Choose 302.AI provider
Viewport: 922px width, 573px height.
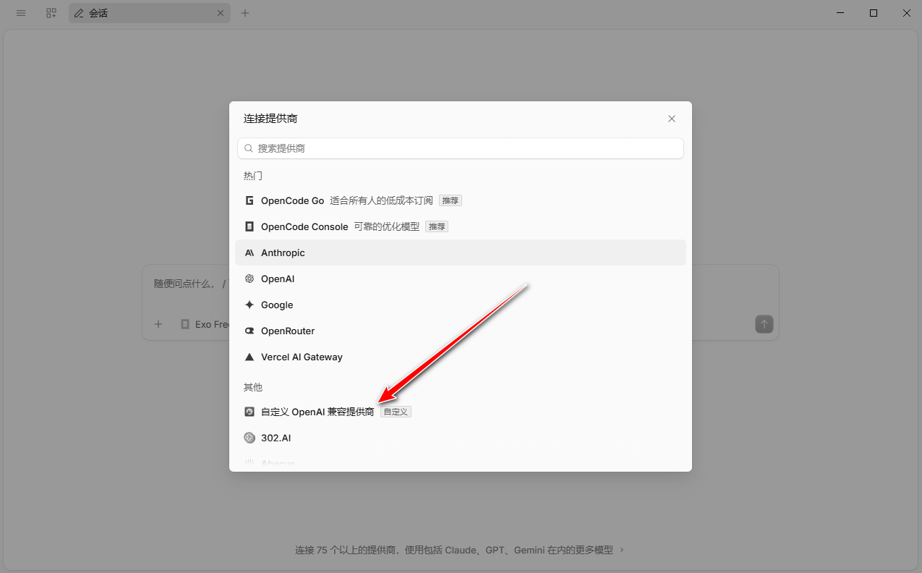461,438
